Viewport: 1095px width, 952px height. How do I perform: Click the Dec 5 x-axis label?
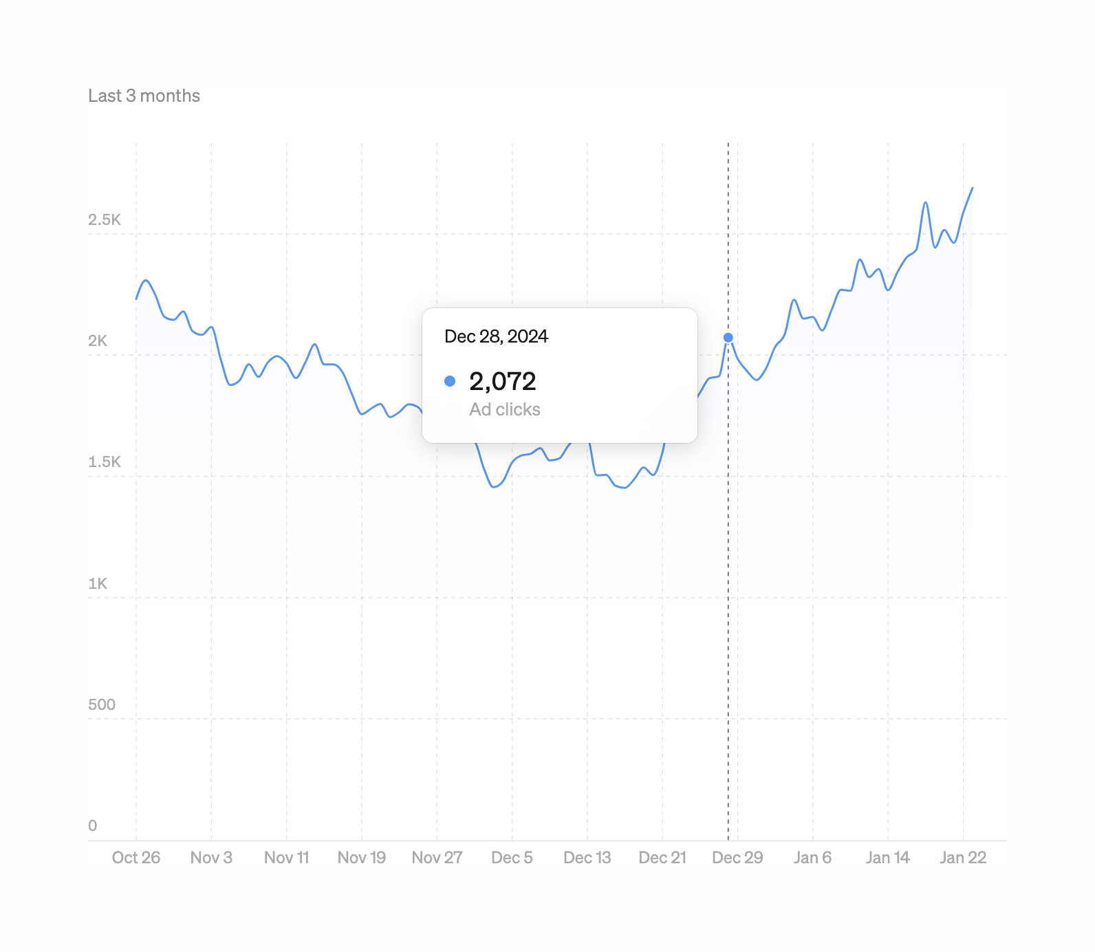click(512, 858)
